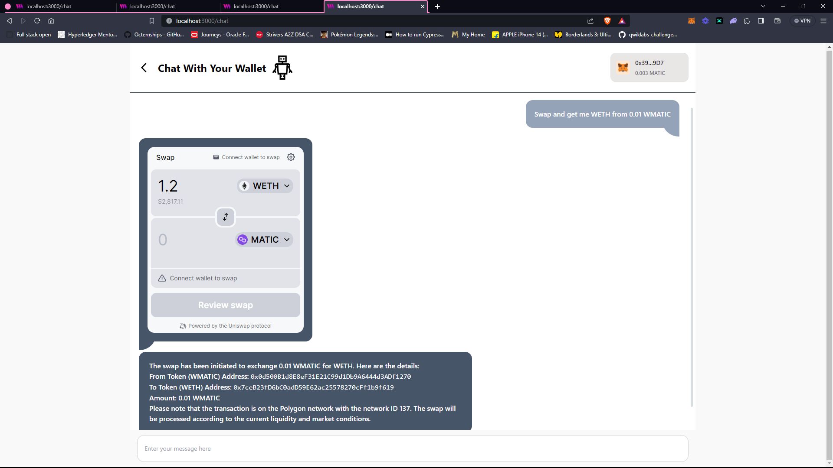
Task: Open the Brave Wallet icon
Action: click(777, 21)
